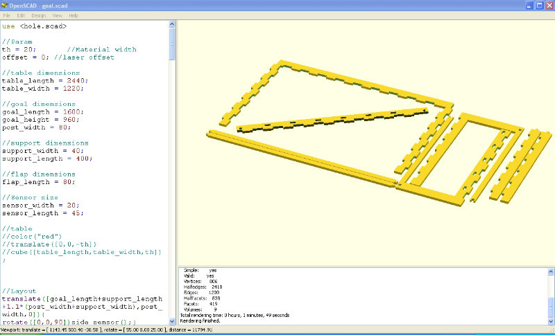
Task: Click the 'support_length = 400;' line
Action: [x=47, y=159]
